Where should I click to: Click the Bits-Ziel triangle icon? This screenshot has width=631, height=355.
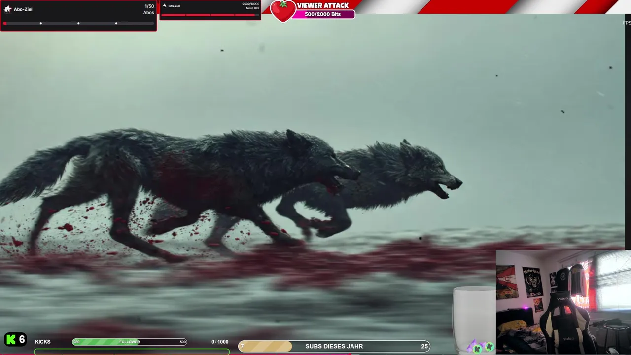pyautogui.click(x=164, y=6)
